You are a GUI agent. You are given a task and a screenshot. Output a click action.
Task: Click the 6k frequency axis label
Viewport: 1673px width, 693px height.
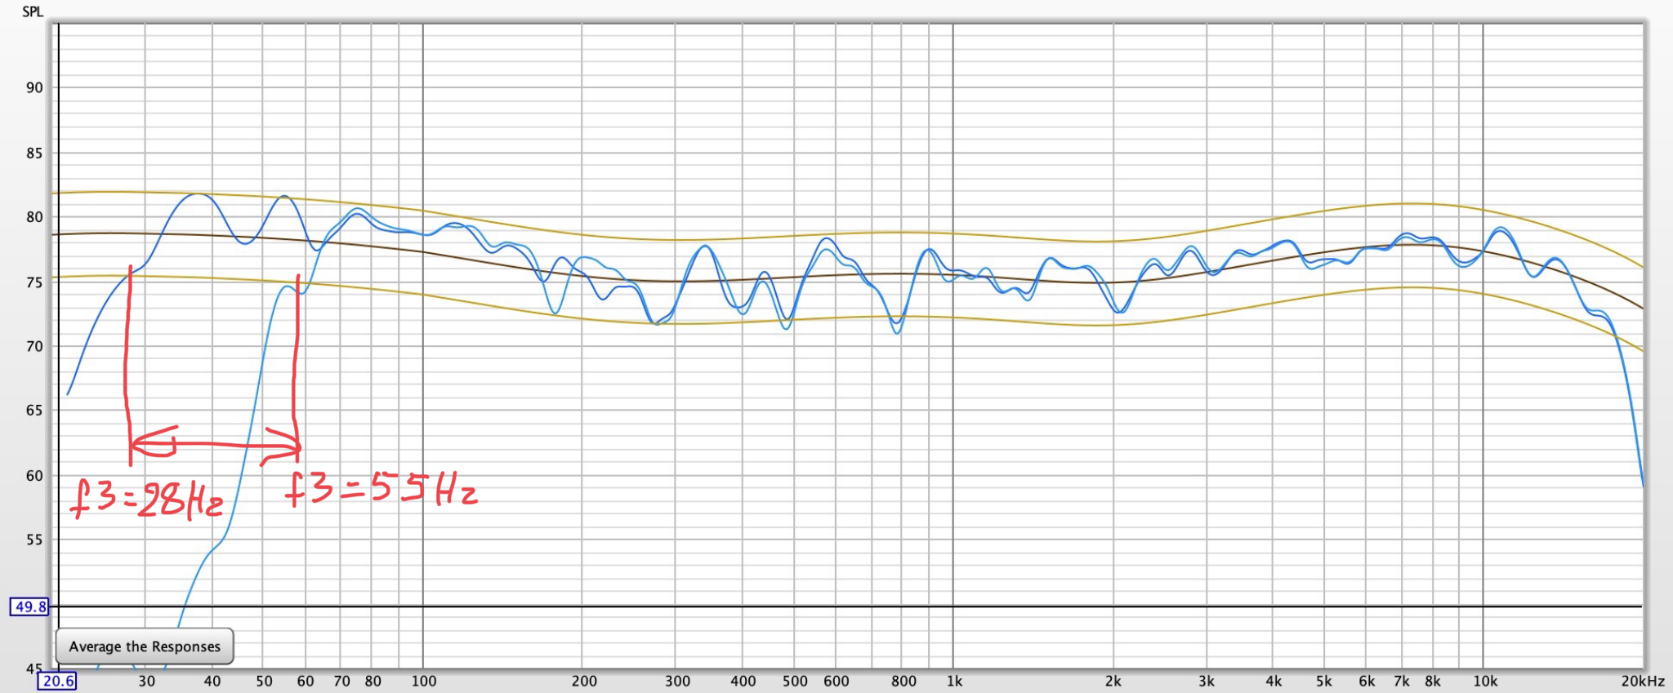tap(1367, 681)
